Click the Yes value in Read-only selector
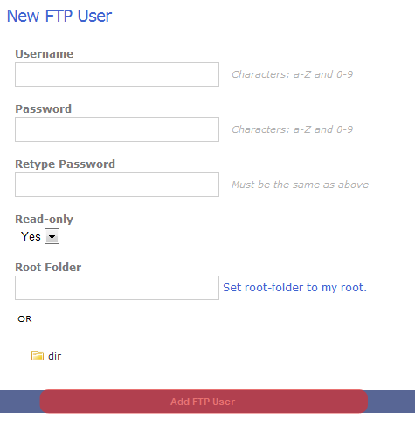415x433 pixels. click(31, 236)
